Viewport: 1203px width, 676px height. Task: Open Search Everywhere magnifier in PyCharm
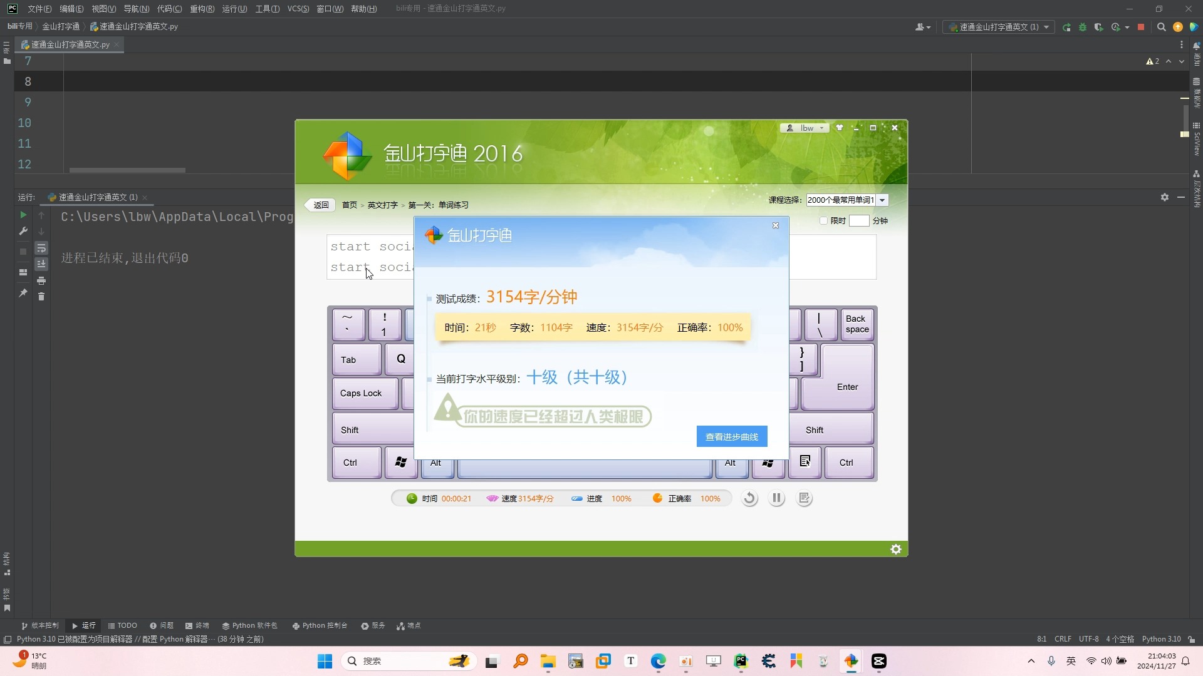pos(1161,28)
